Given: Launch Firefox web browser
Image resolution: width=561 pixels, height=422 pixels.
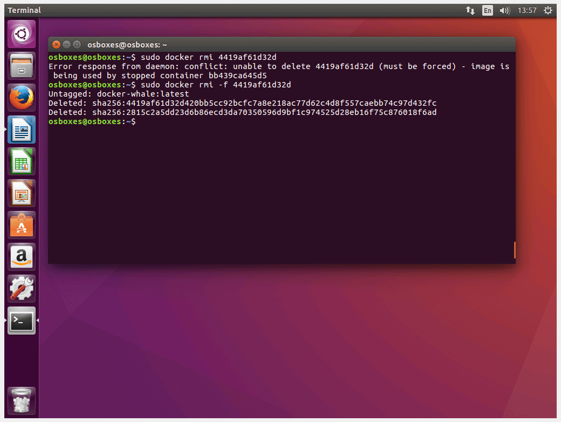Looking at the screenshot, I should coord(22,98).
